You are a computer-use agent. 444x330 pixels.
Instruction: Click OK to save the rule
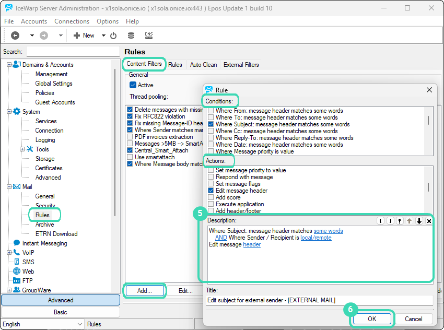pos(372,319)
